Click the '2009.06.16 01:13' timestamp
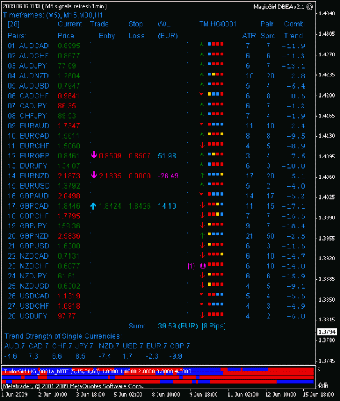The width and height of the screenshot is (340, 401). tap(21, 6)
